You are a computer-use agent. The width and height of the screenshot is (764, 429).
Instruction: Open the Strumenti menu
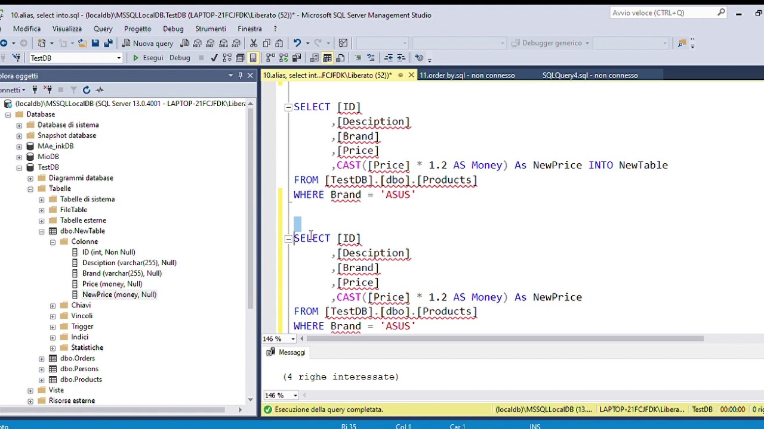(211, 29)
